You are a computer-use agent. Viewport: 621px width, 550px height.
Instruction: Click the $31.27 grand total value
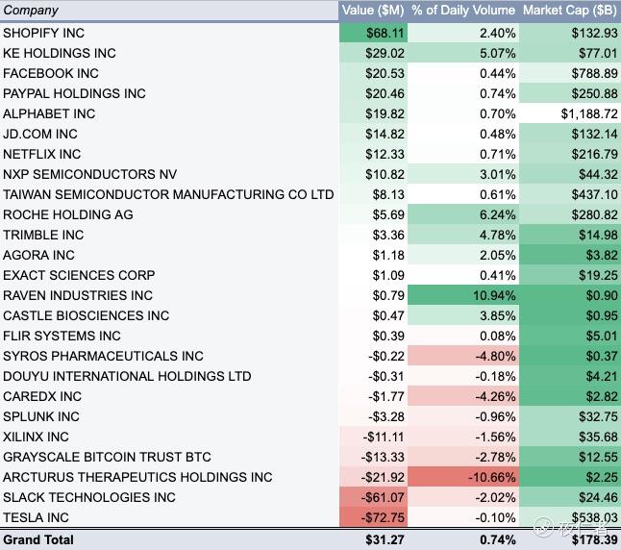coord(385,540)
